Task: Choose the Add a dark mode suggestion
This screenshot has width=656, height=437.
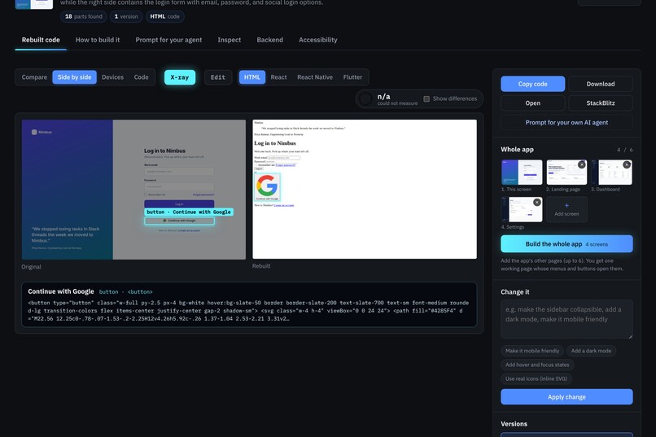Action: 591,351
